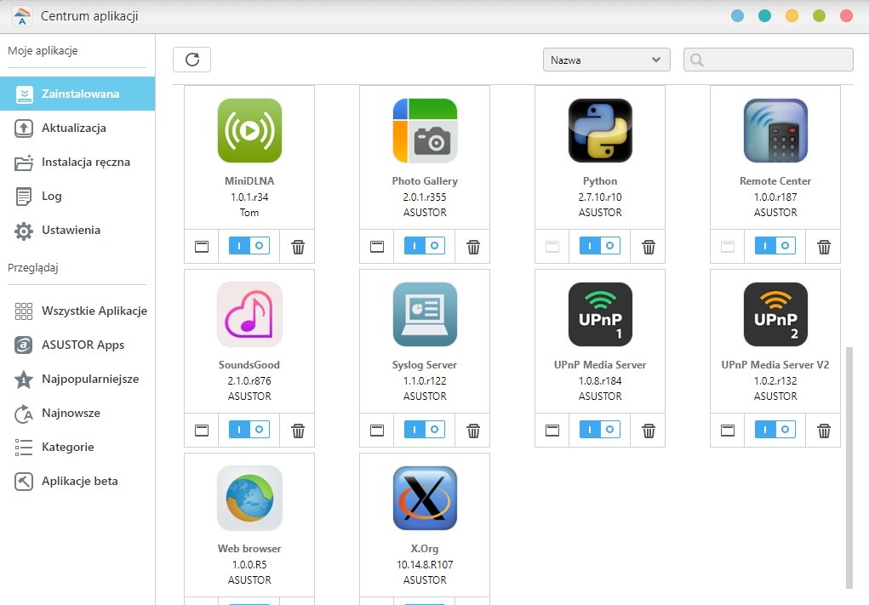Uninstall Photo Gallery with trash icon

(x=472, y=247)
